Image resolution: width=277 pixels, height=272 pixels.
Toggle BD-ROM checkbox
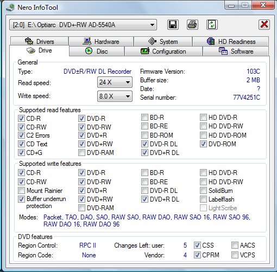144,135
